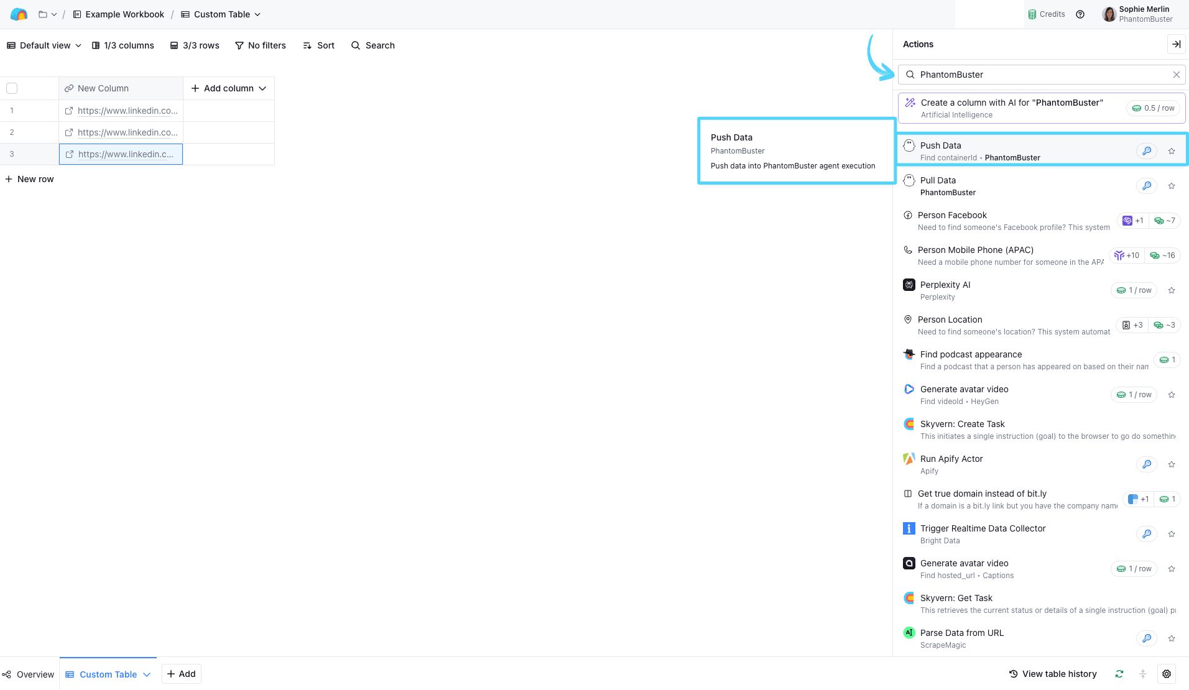Image resolution: width=1189 pixels, height=690 pixels.
Task: Star the Perplexity AI action
Action: (x=1172, y=290)
